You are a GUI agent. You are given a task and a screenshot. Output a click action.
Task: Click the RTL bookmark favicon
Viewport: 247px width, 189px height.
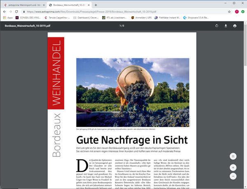[x=103, y=18]
